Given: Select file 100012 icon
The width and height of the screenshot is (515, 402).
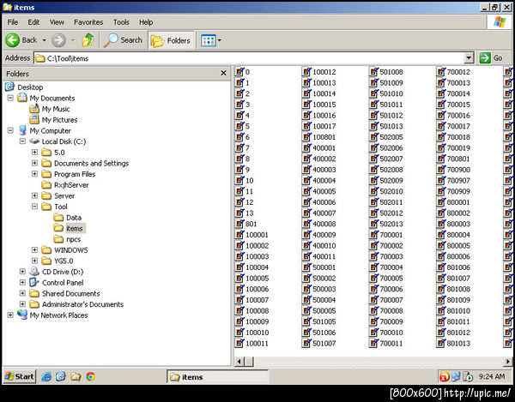Looking at the screenshot, I should tap(306, 71).
